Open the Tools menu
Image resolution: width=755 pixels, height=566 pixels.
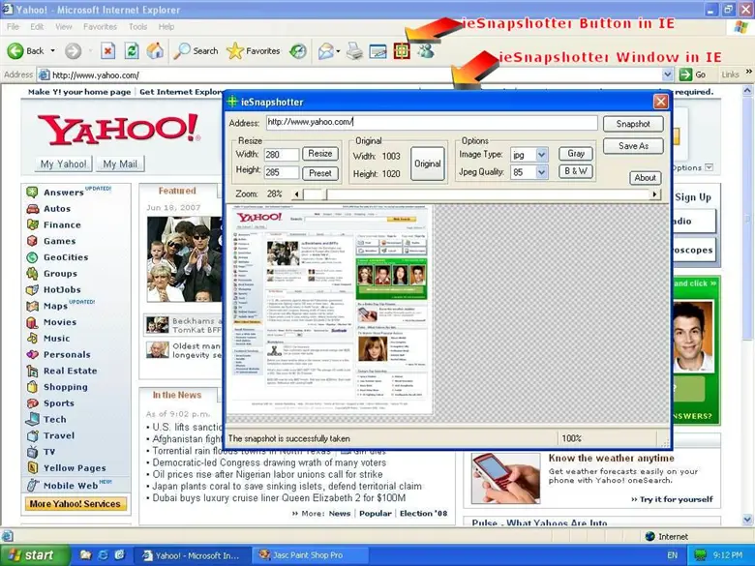[x=138, y=26]
